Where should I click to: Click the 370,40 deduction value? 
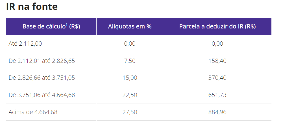[x=217, y=78]
